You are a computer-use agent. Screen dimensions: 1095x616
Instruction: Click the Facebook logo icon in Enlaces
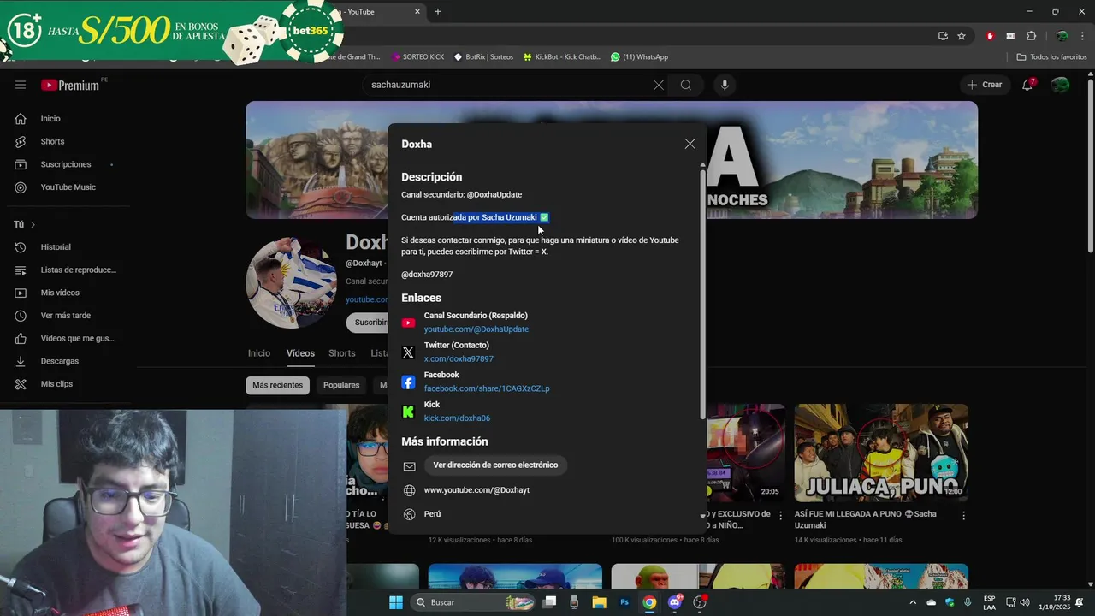pos(408,382)
